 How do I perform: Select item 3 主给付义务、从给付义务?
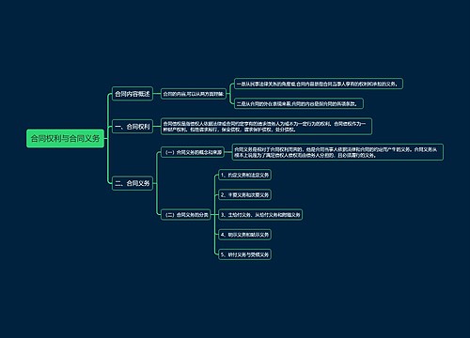pyautogui.click(x=260, y=215)
